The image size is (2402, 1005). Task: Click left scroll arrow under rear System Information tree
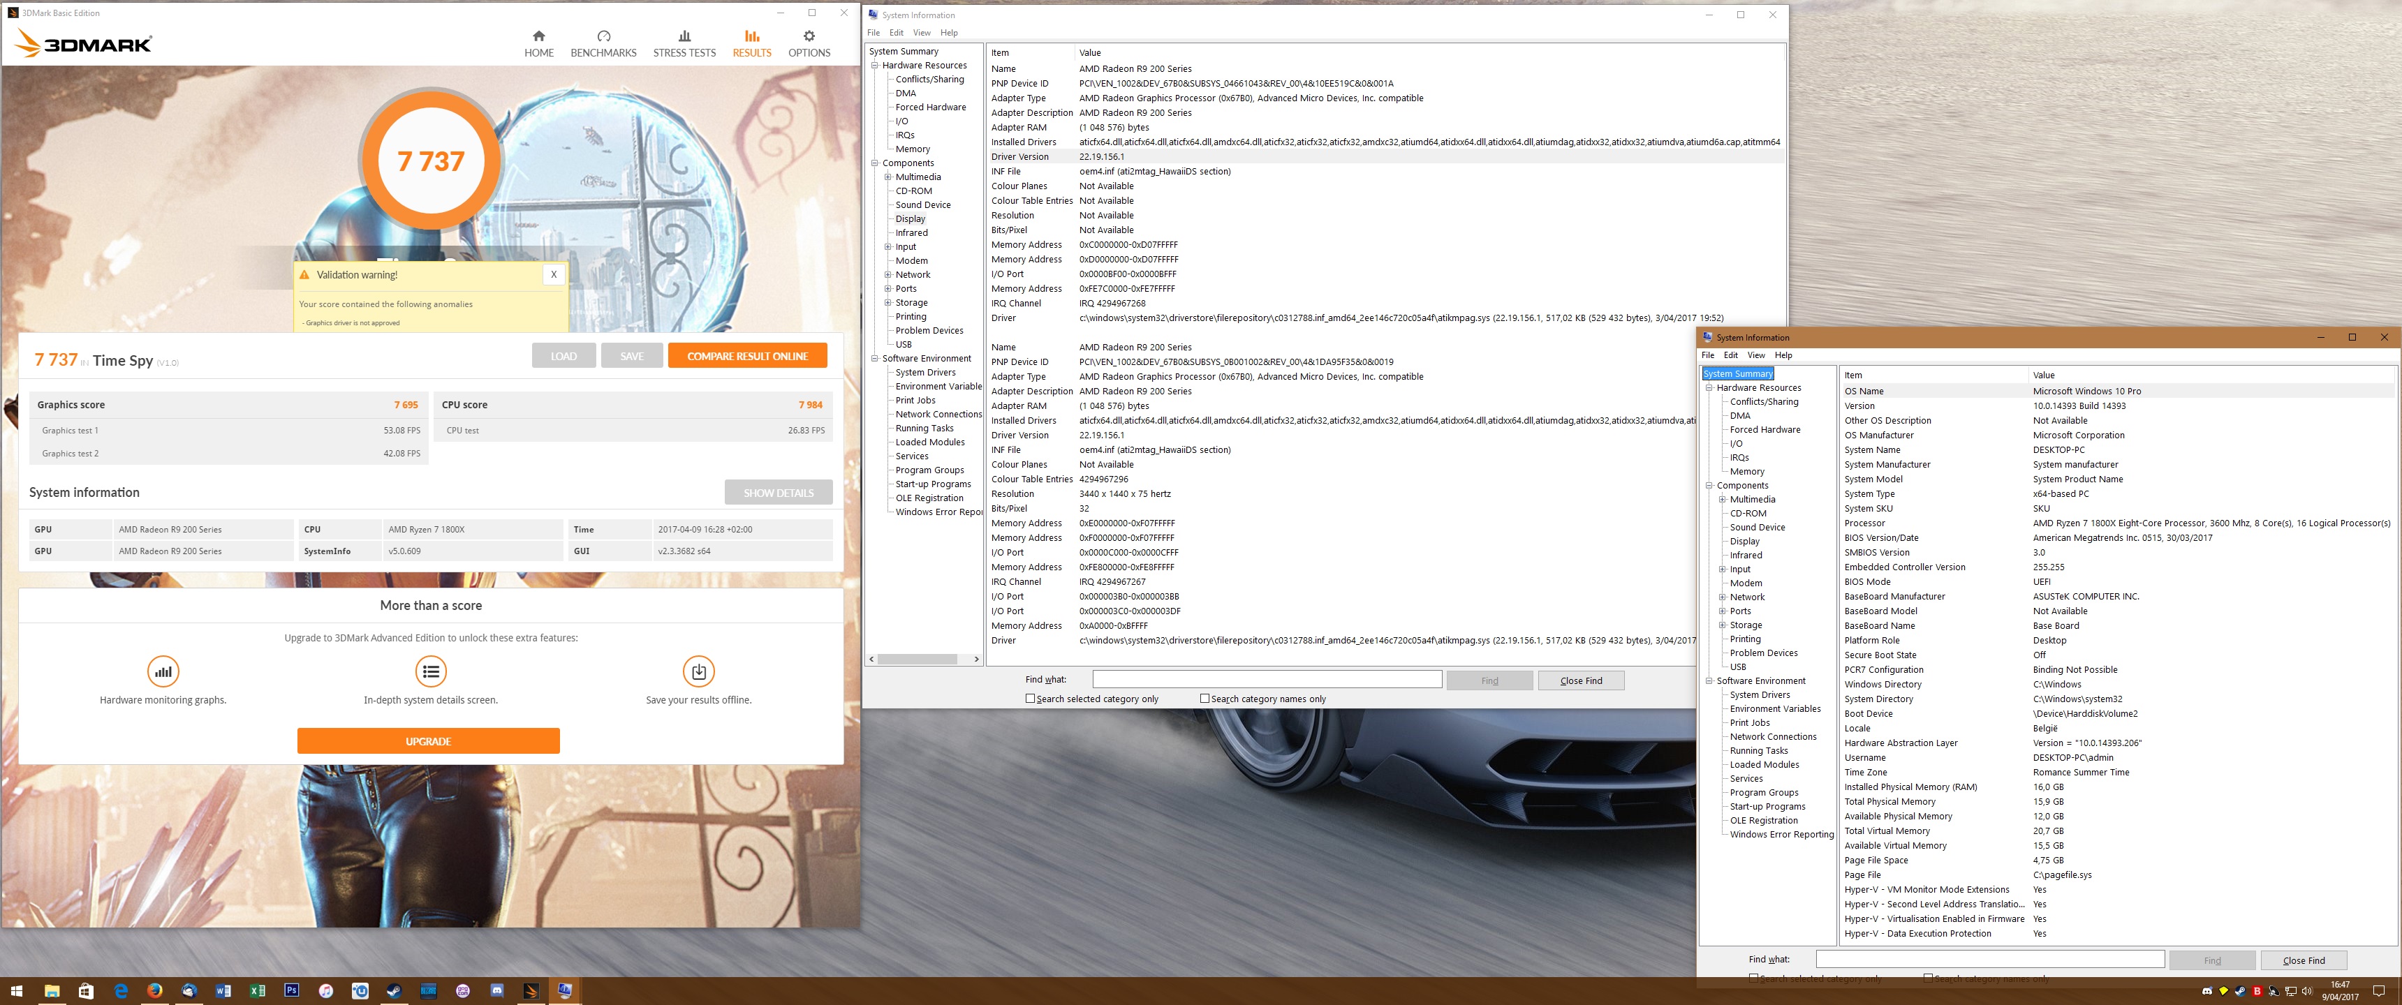tap(872, 659)
